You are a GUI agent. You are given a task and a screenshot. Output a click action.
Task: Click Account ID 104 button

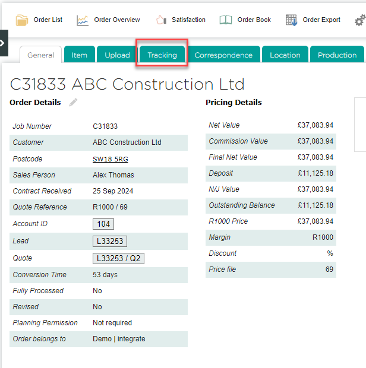[x=103, y=224]
